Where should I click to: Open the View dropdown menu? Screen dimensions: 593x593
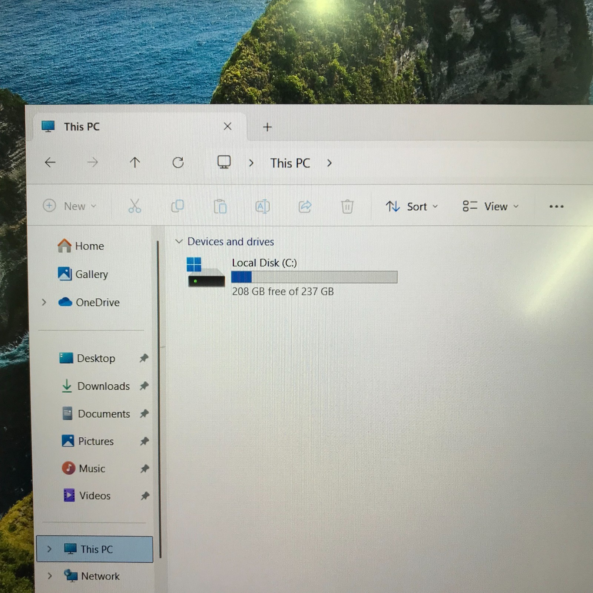(x=491, y=206)
